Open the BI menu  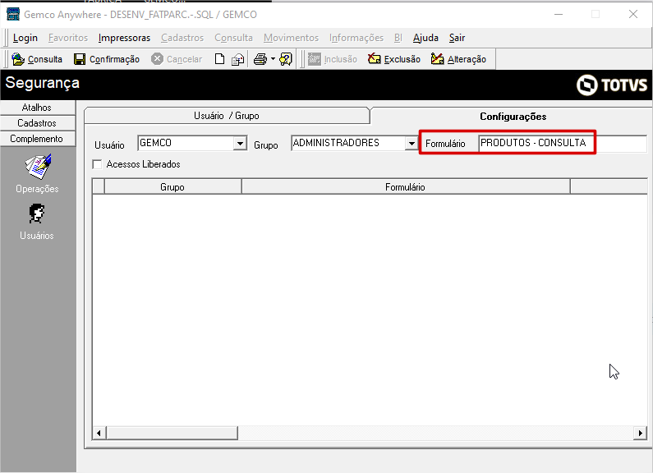(x=398, y=38)
